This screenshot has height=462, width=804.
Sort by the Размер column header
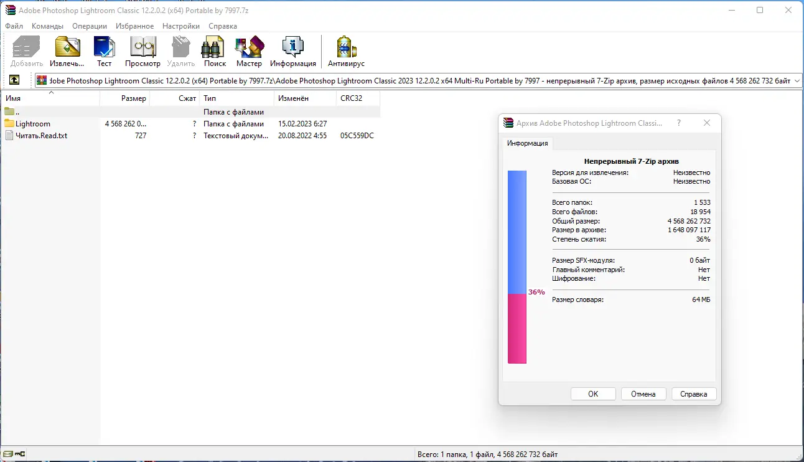click(125, 98)
